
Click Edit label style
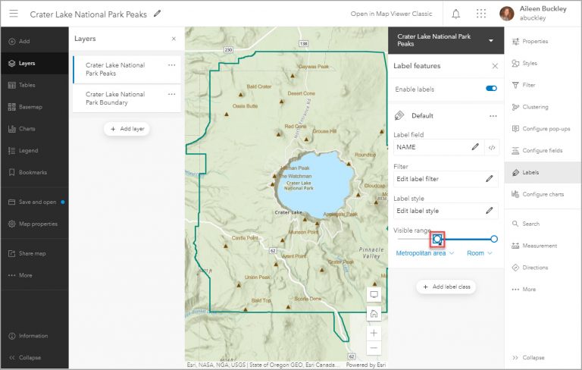point(446,211)
